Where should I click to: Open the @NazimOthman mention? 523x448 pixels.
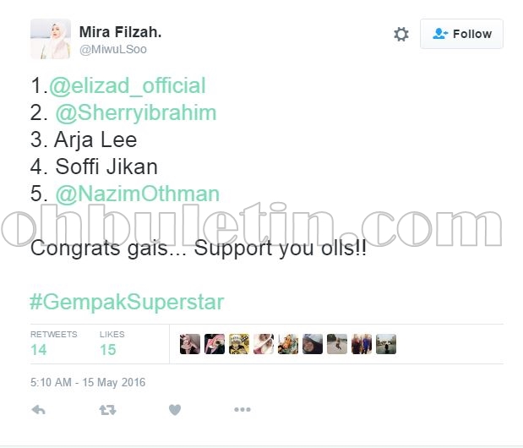pyautogui.click(x=137, y=194)
